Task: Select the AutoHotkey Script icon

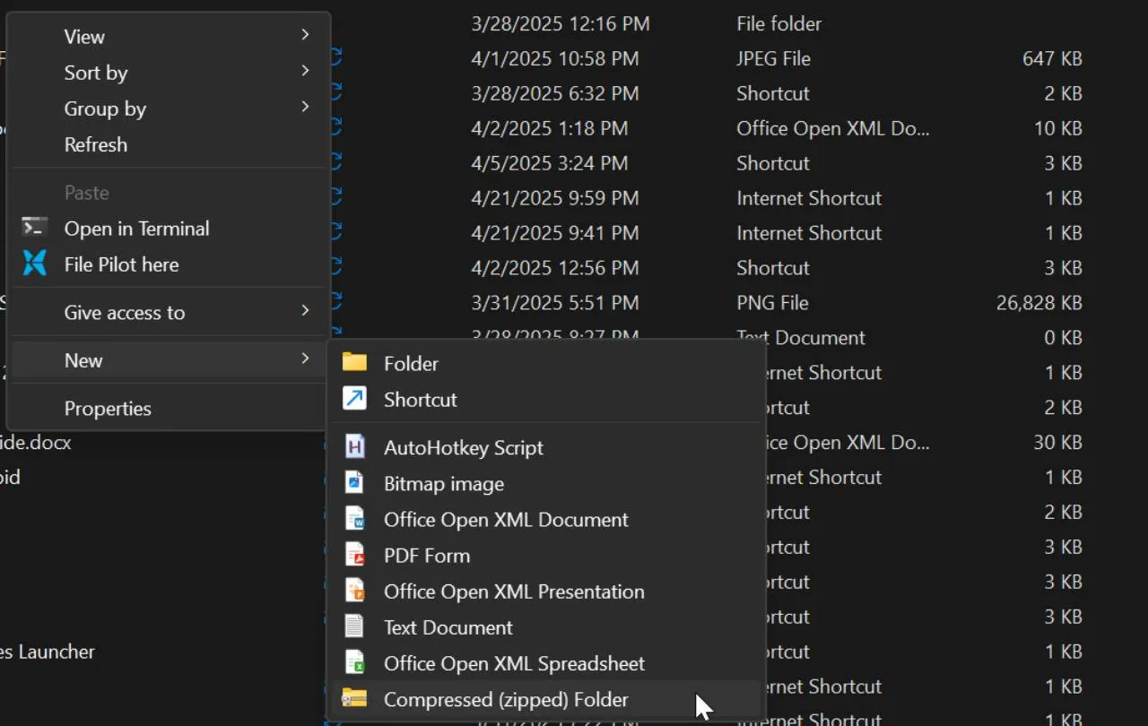Action: tap(355, 447)
